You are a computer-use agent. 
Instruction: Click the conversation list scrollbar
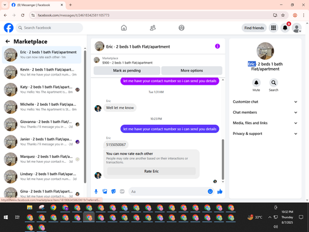click(x=85, y=116)
